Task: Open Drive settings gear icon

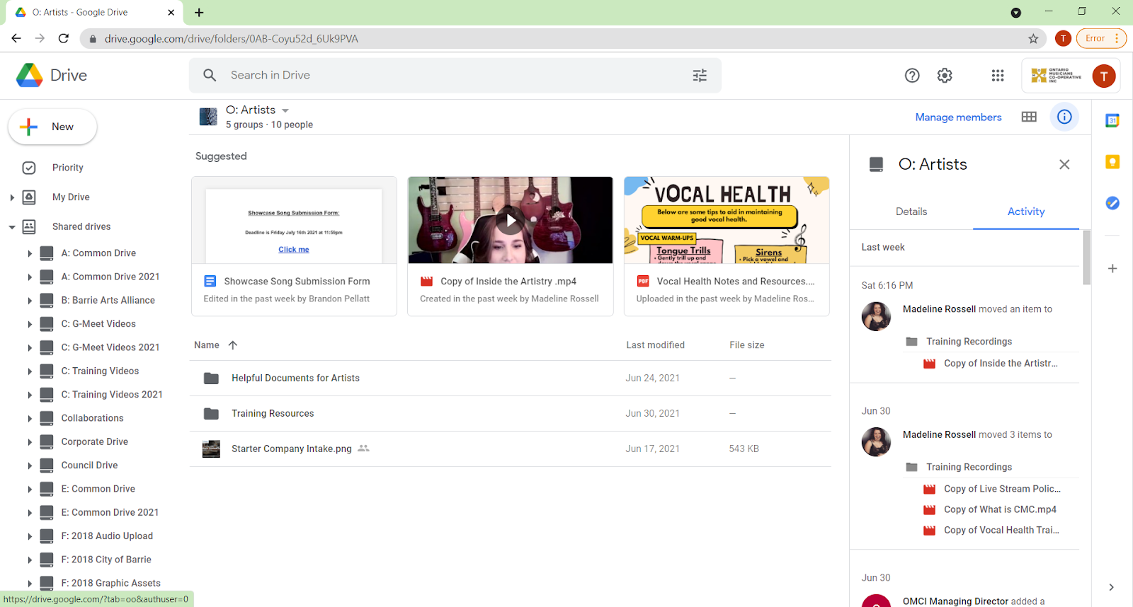Action: click(x=945, y=75)
